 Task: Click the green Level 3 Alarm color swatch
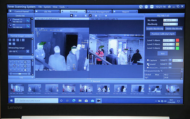177,48
